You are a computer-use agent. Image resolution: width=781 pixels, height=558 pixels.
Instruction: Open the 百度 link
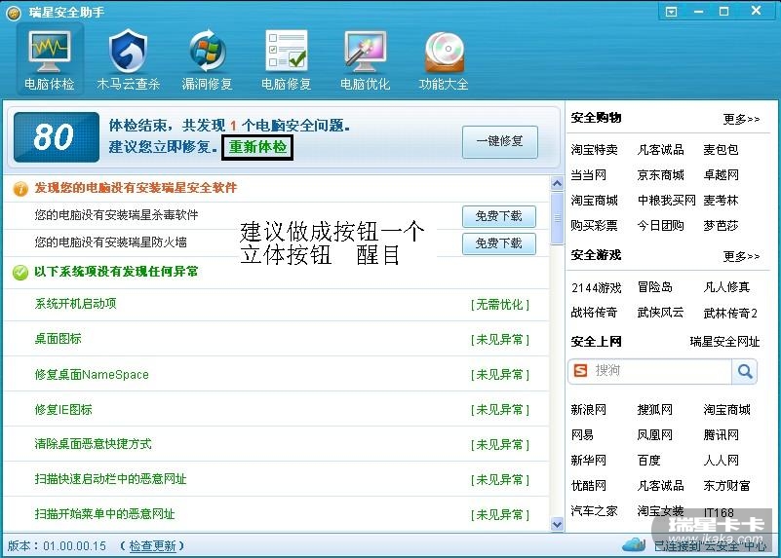[x=648, y=461]
